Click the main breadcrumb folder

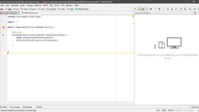[x=24, y=9]
